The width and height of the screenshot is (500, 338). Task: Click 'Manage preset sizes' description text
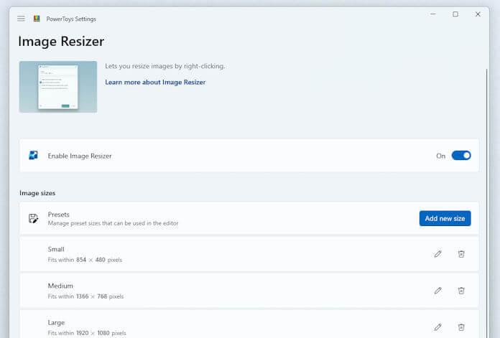113,223
